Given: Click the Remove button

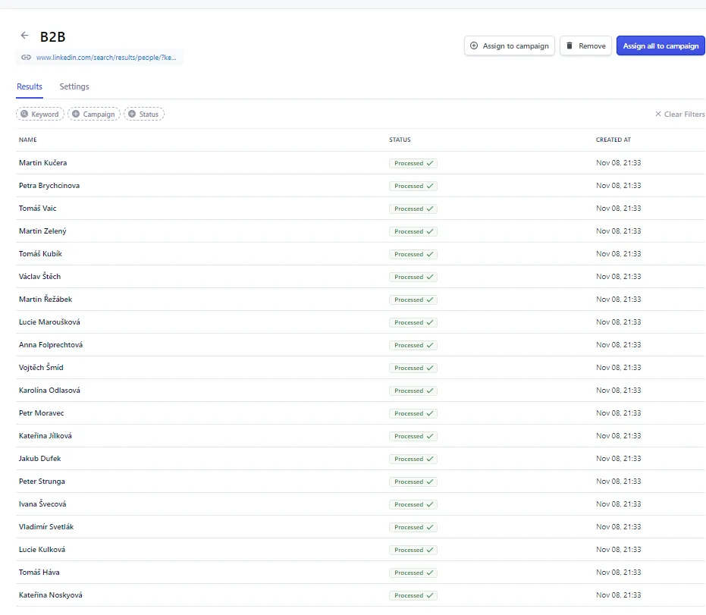Looking at the screenshot, I should click(585, 46).
